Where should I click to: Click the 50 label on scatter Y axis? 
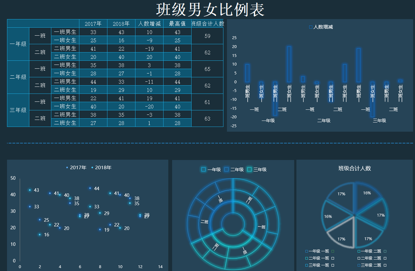(13, 178)
